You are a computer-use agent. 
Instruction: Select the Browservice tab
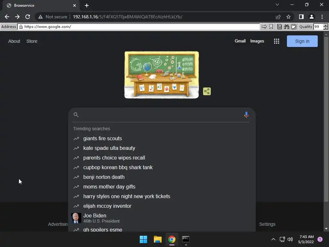(x=41, y=5)
